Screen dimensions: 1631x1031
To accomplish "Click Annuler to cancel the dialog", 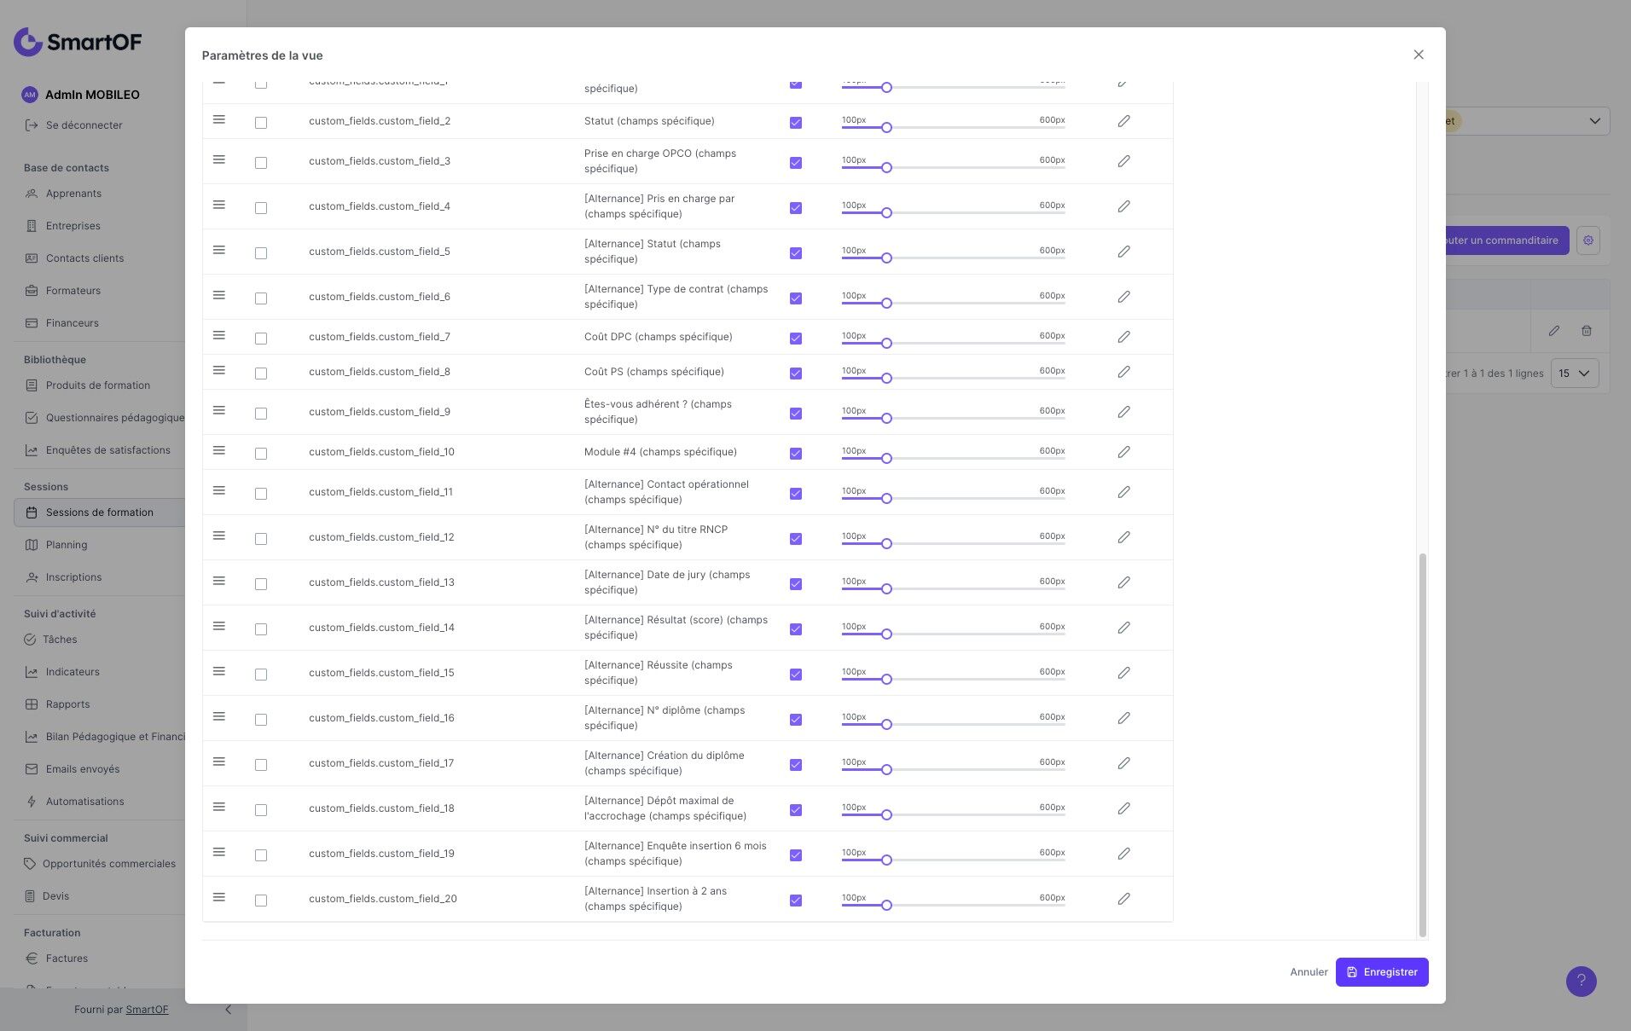I will [1309, 972].
